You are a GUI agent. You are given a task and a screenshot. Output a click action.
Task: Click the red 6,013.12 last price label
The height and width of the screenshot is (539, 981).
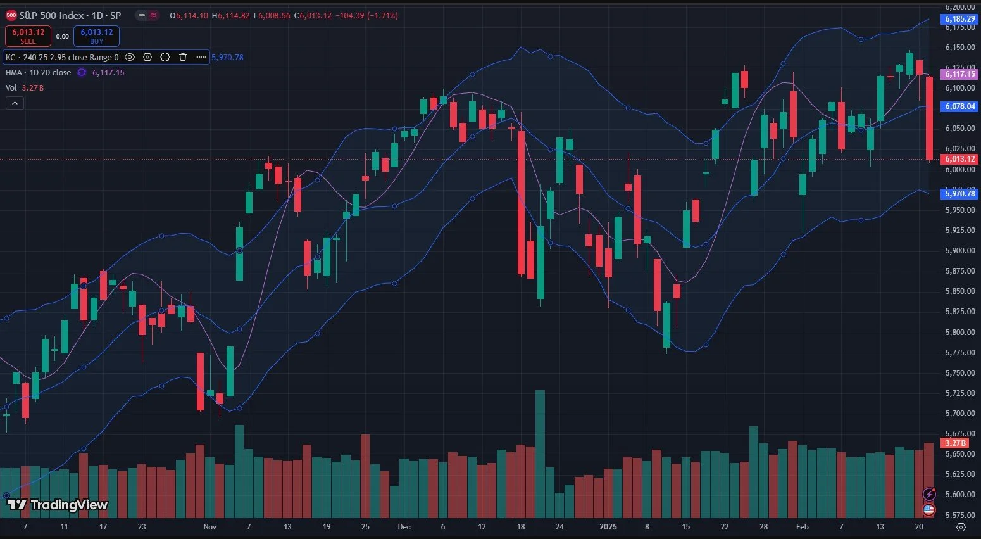[960, 159]
